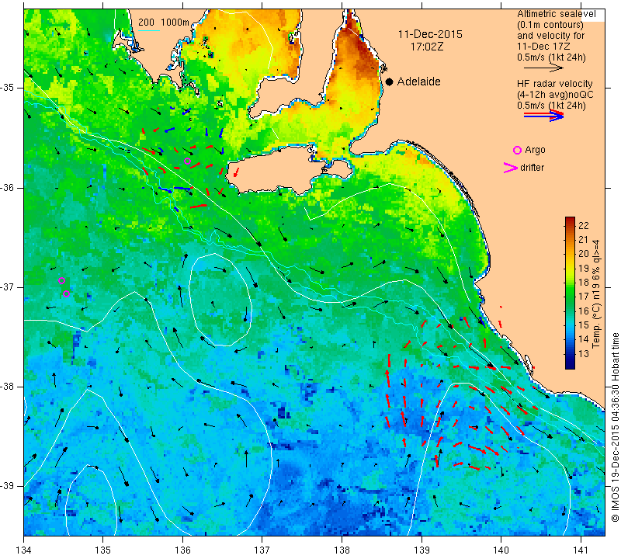Click the color bar label 20
The height and width of the screenshot is (559, 621).
click(x=584, y=254)
